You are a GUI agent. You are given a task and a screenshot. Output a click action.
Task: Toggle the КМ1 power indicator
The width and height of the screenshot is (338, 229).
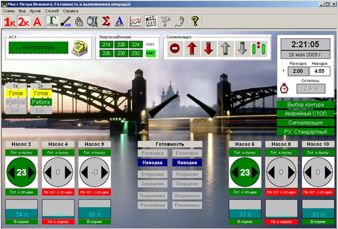pos(150,44)
